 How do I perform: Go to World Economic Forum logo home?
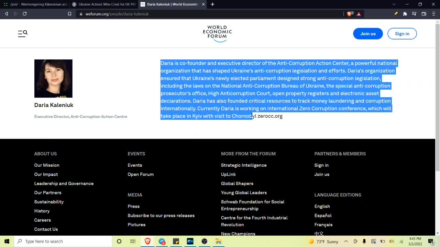[x=217, y=34]
